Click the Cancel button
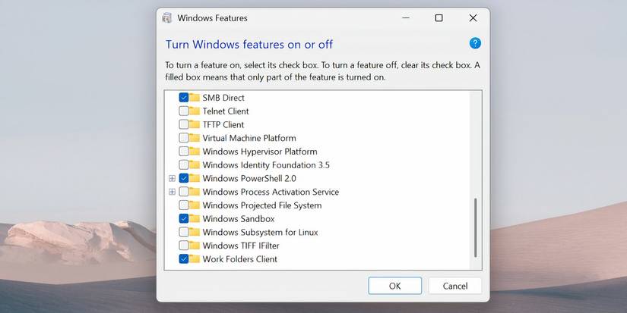 [454, 286]
